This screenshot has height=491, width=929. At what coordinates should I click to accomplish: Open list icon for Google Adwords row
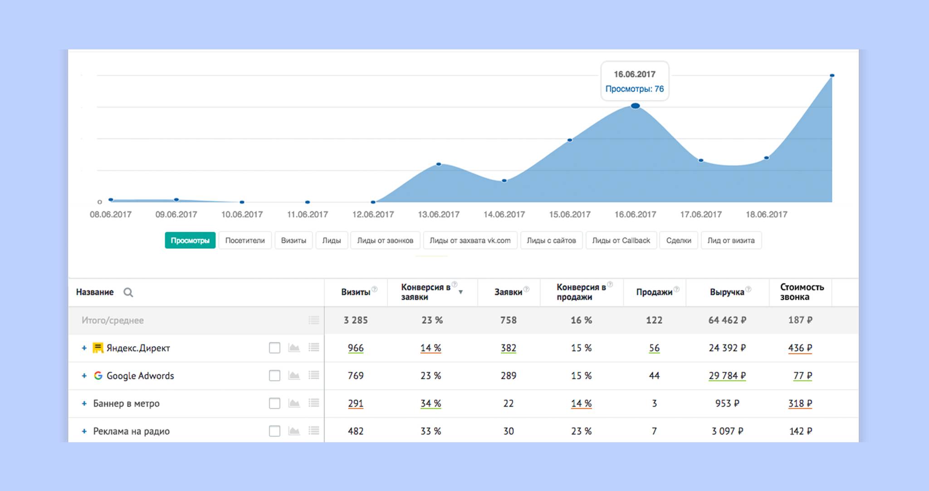click(x=313, y=375)
